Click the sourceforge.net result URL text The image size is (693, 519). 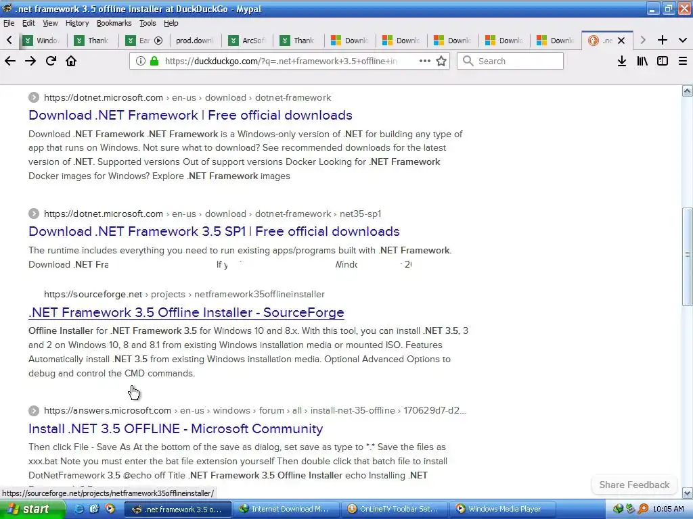click(184, 295)
